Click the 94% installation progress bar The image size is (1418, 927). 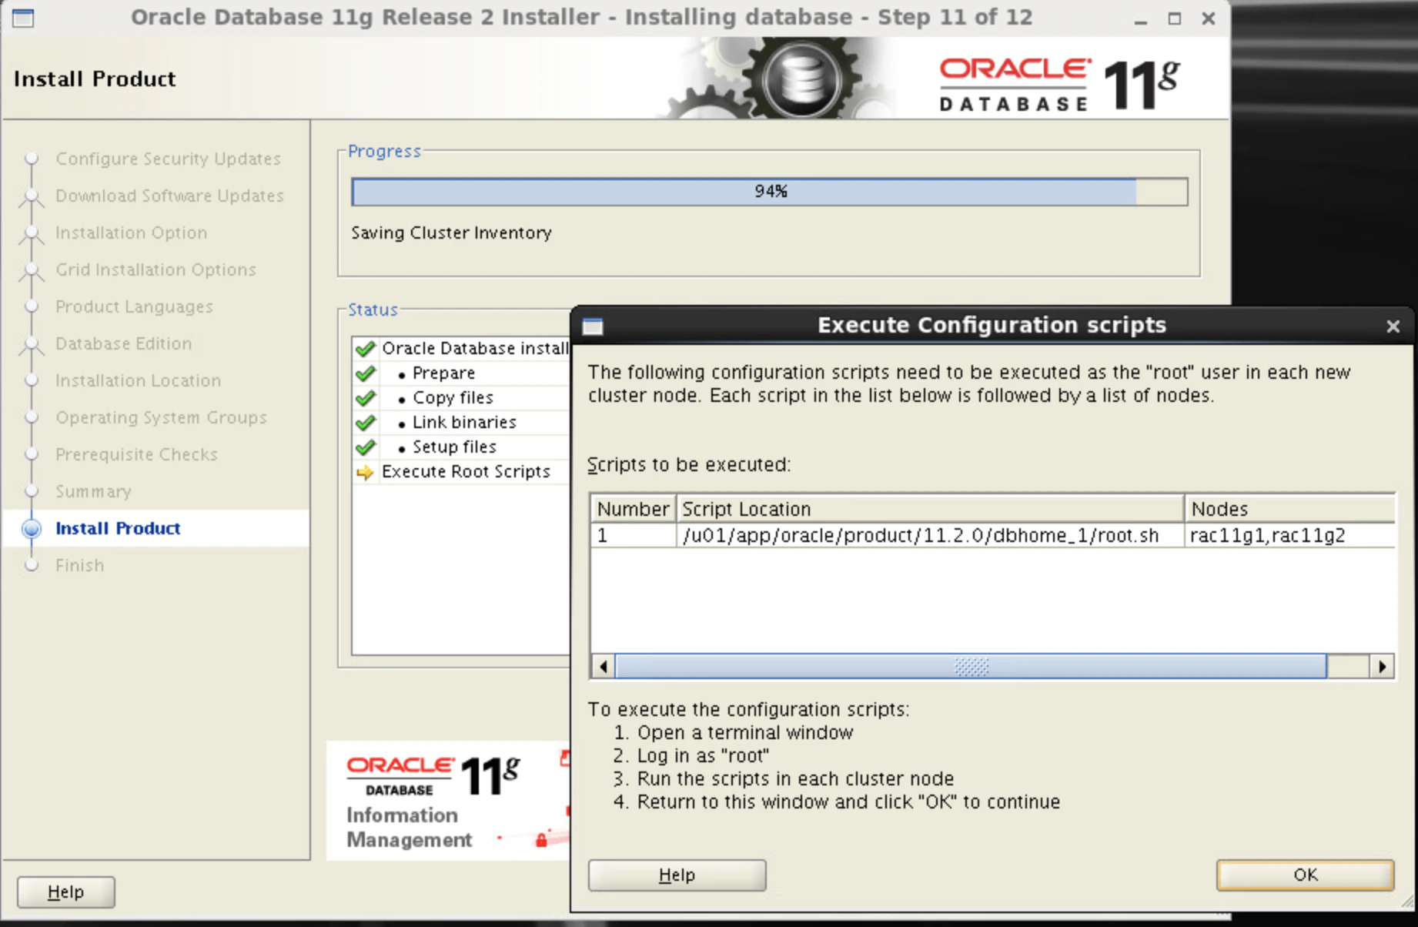coord(769,192)
